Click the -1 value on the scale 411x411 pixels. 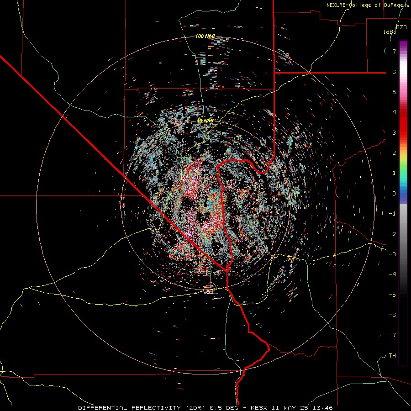tap(392, 213)
